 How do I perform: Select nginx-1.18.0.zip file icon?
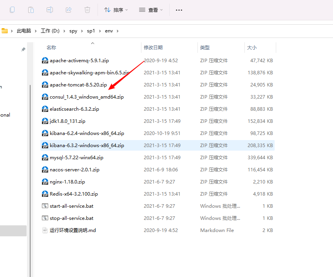[x=45, y=182]
